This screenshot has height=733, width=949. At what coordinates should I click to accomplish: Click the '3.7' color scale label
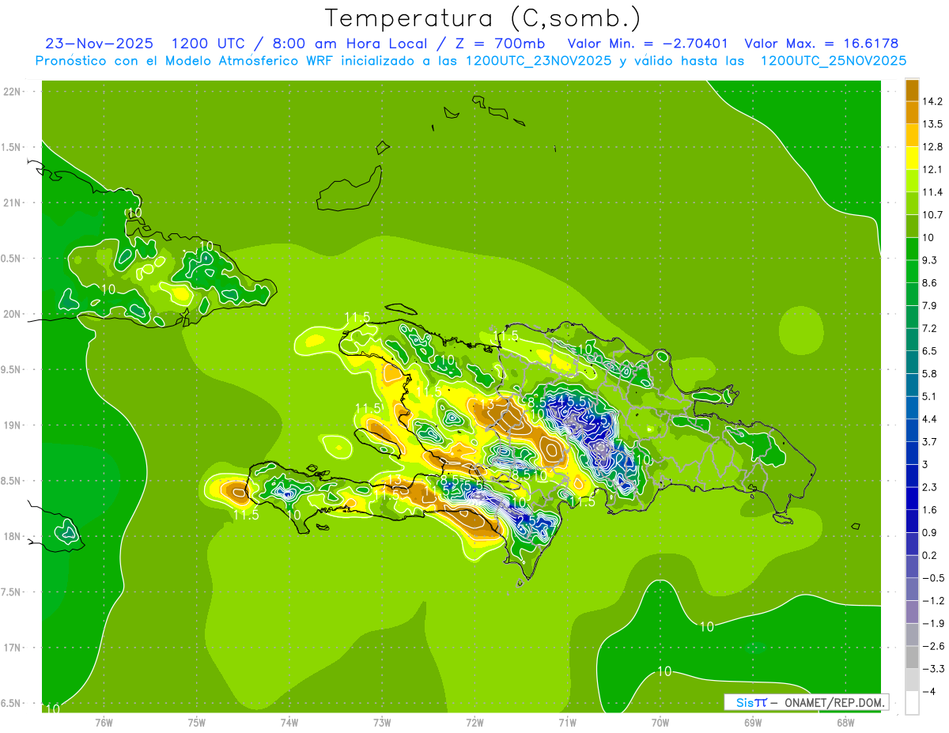tap(930, 441)
